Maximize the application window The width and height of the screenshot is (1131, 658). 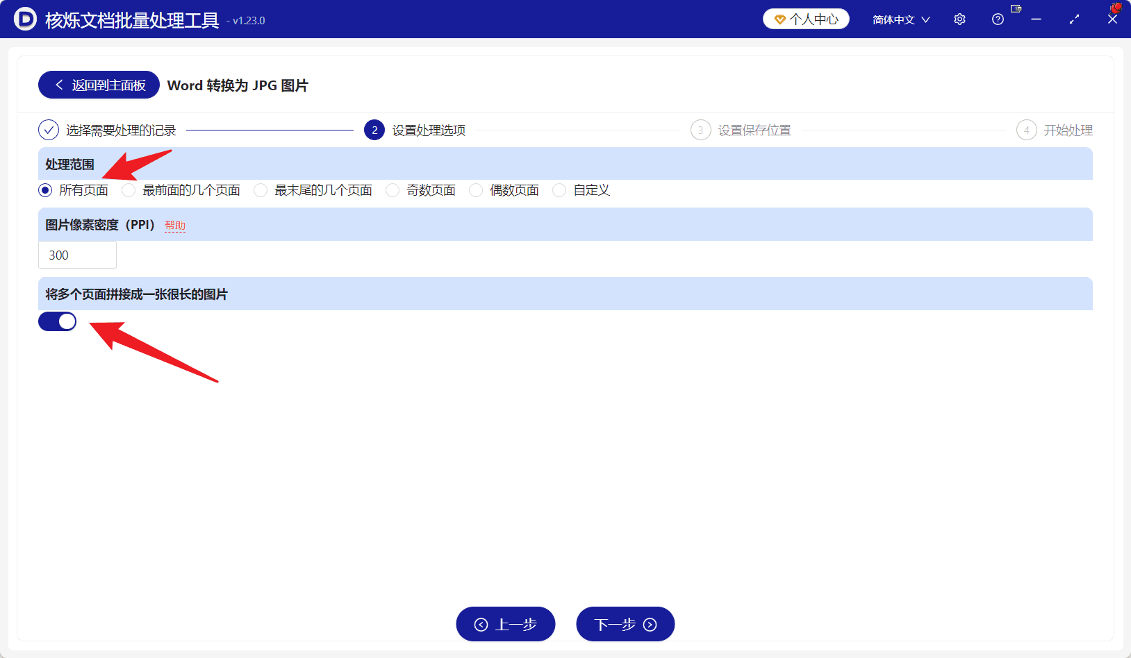1074,19
